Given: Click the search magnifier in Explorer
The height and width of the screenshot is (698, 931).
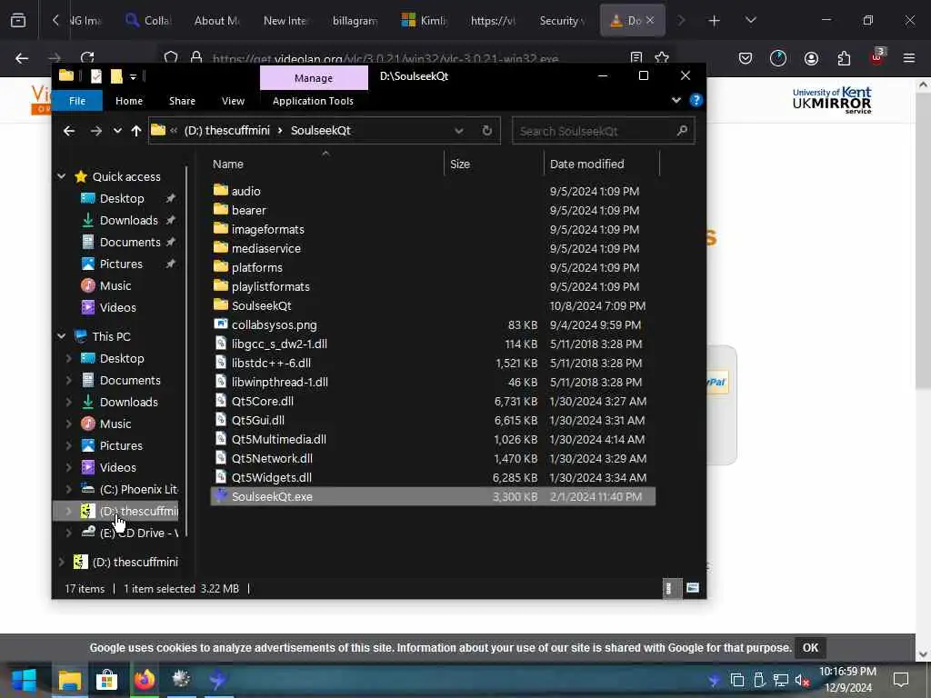Looking at the screenshot, I should pyautogui.click(x=682, y=131).
